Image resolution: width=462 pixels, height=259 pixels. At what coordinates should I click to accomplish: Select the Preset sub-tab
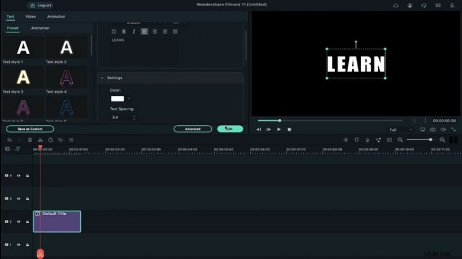pos(13,28)
